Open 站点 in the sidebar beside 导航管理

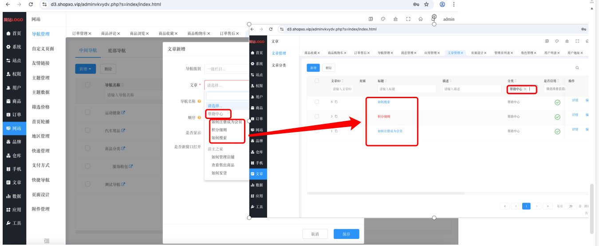(13, 60)
